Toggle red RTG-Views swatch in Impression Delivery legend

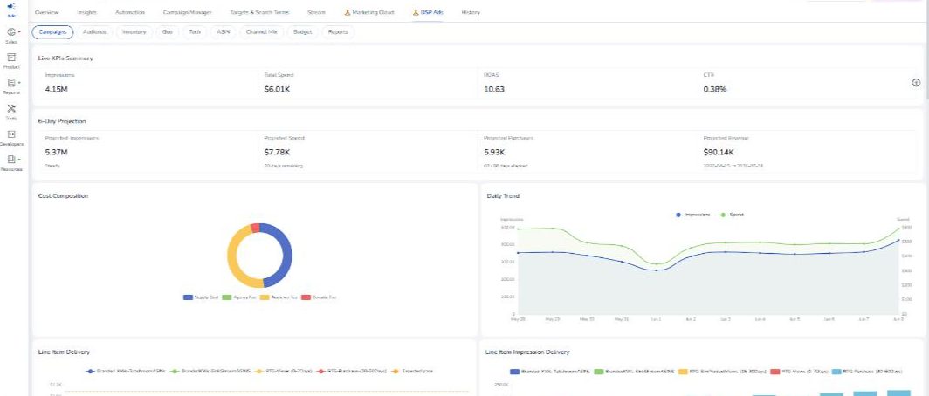point(776,372)
